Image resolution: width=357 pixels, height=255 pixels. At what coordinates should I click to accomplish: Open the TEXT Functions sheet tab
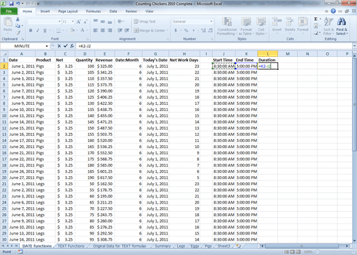tap(71, 246)
